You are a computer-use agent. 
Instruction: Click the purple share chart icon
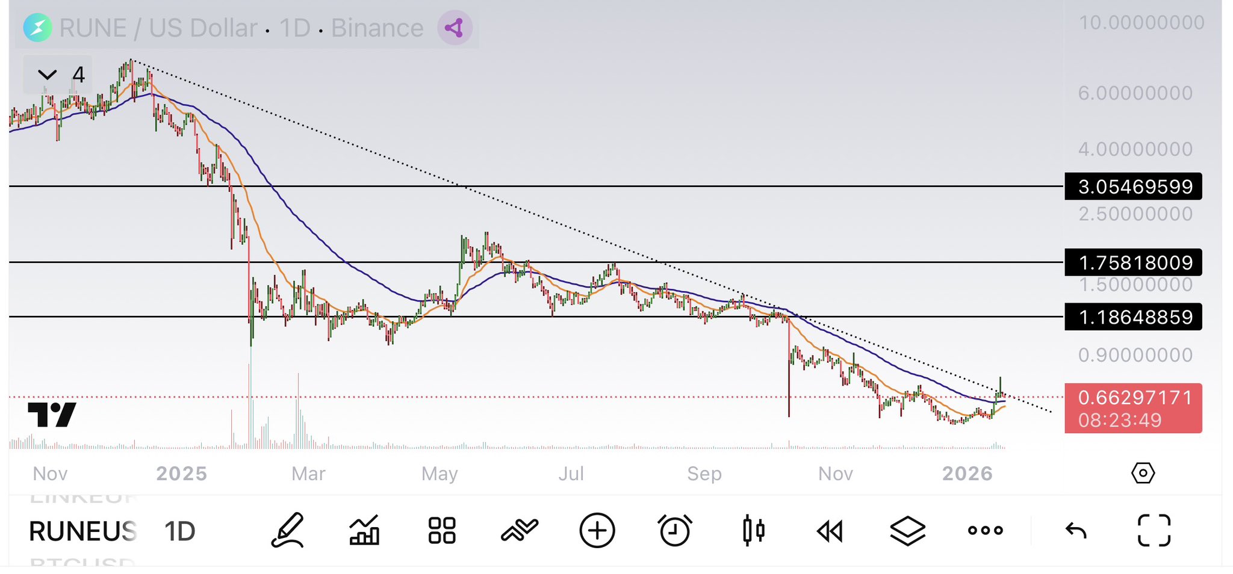(455, 28)
